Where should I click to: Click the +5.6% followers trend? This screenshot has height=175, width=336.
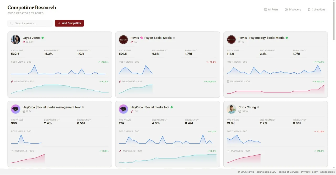coord(104,151)
